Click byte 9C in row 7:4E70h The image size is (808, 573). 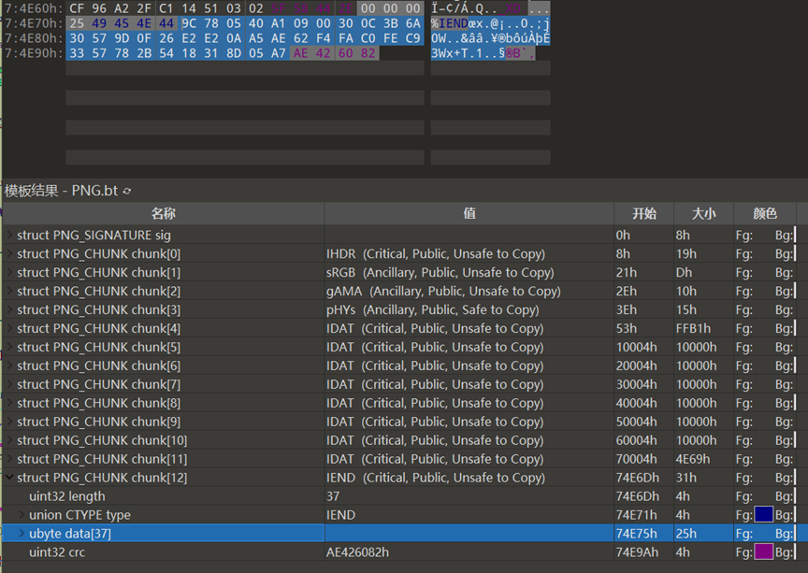[x=189, y=23]
